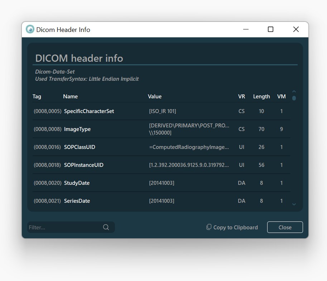Select the SpecificCharacterSet row
The width and height of the screenshot is (327, 281).
[x=161, y=111]
